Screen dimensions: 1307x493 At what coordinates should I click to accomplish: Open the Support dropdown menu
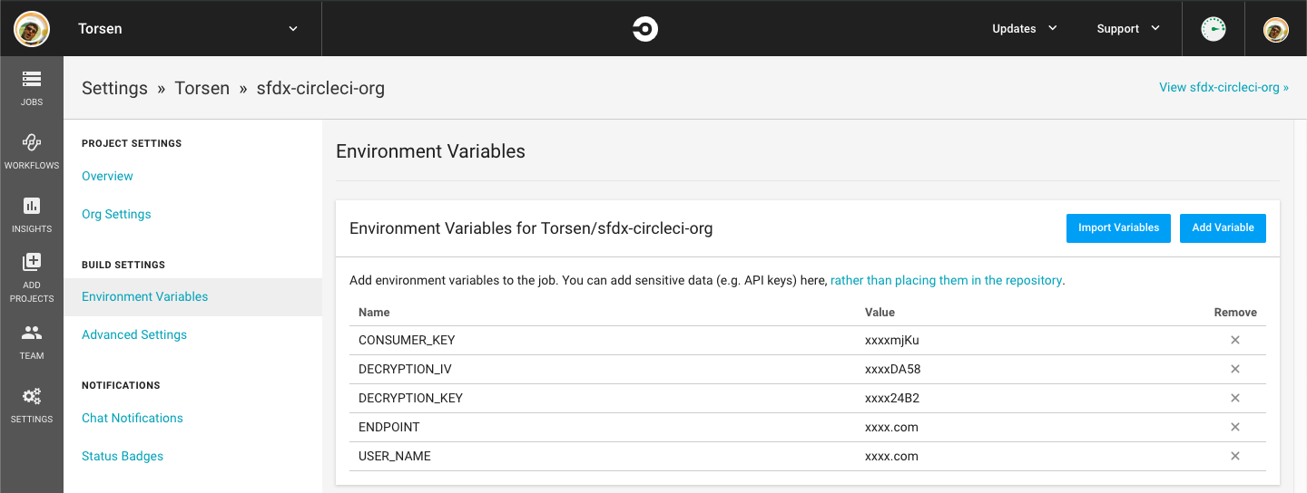[1128, 29]
